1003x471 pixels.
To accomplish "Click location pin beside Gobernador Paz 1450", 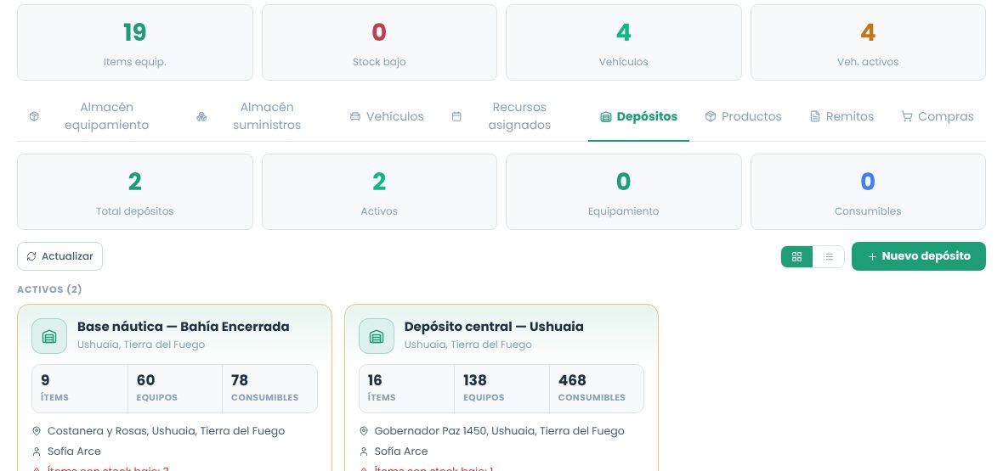I will point(364,431).
